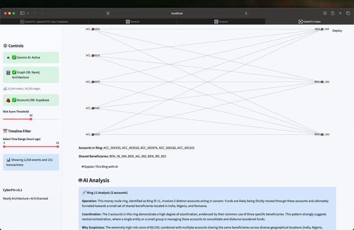This screenshot has height=230, width=354.
Task: Show tab overview icon in Safari
Action: pos(348,13)
